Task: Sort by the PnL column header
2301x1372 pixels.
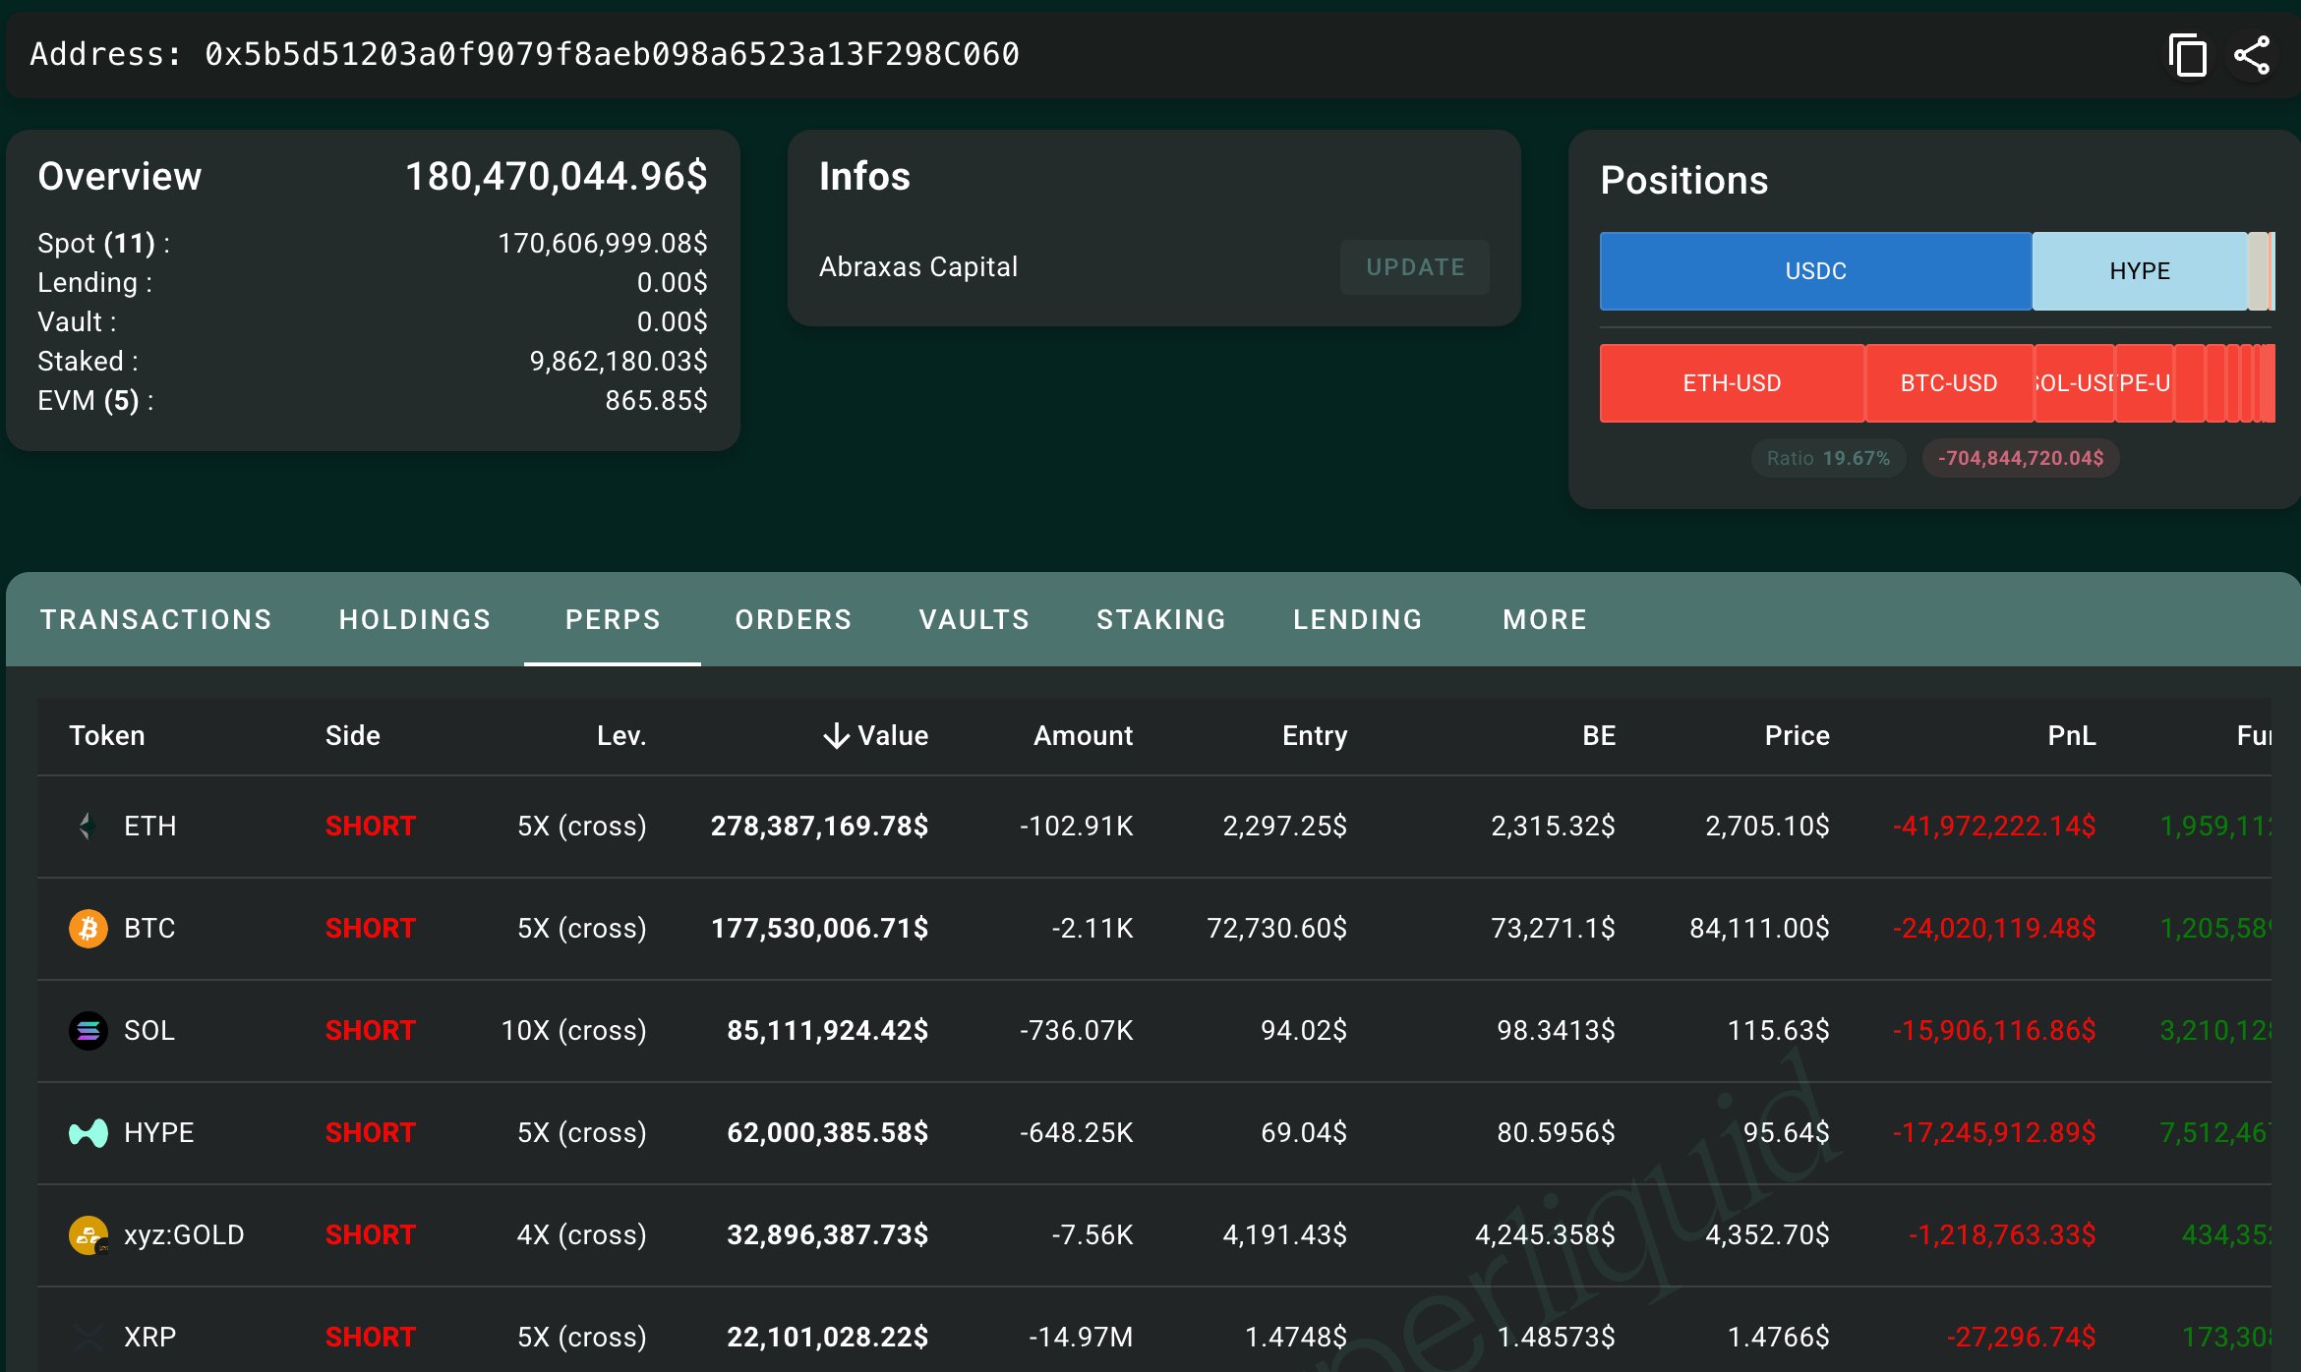Action: pos(2072,736)
